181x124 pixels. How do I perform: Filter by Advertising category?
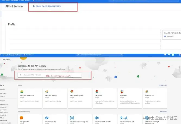pyautogui.click(x=4, y=105)
